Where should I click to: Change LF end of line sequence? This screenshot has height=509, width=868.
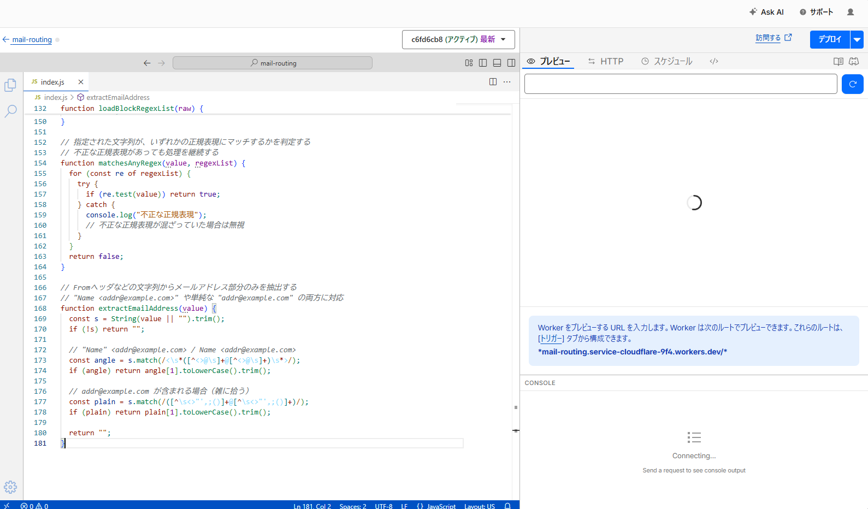404,506
